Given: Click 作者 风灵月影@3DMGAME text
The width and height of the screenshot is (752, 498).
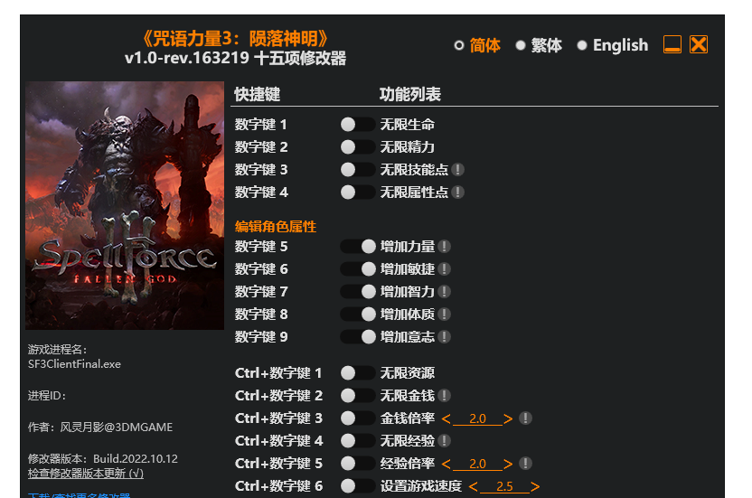Looking at the screenshot, I should (100, 427).
